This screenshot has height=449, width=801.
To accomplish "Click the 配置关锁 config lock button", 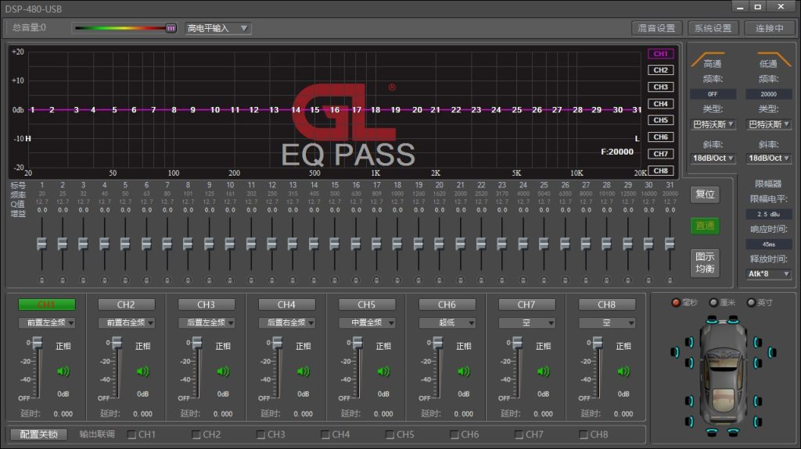I will pyautogui.click(x=39, y=434).
